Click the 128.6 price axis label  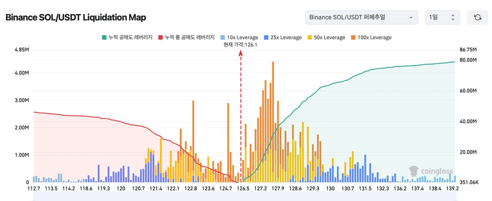pos(295,188)
